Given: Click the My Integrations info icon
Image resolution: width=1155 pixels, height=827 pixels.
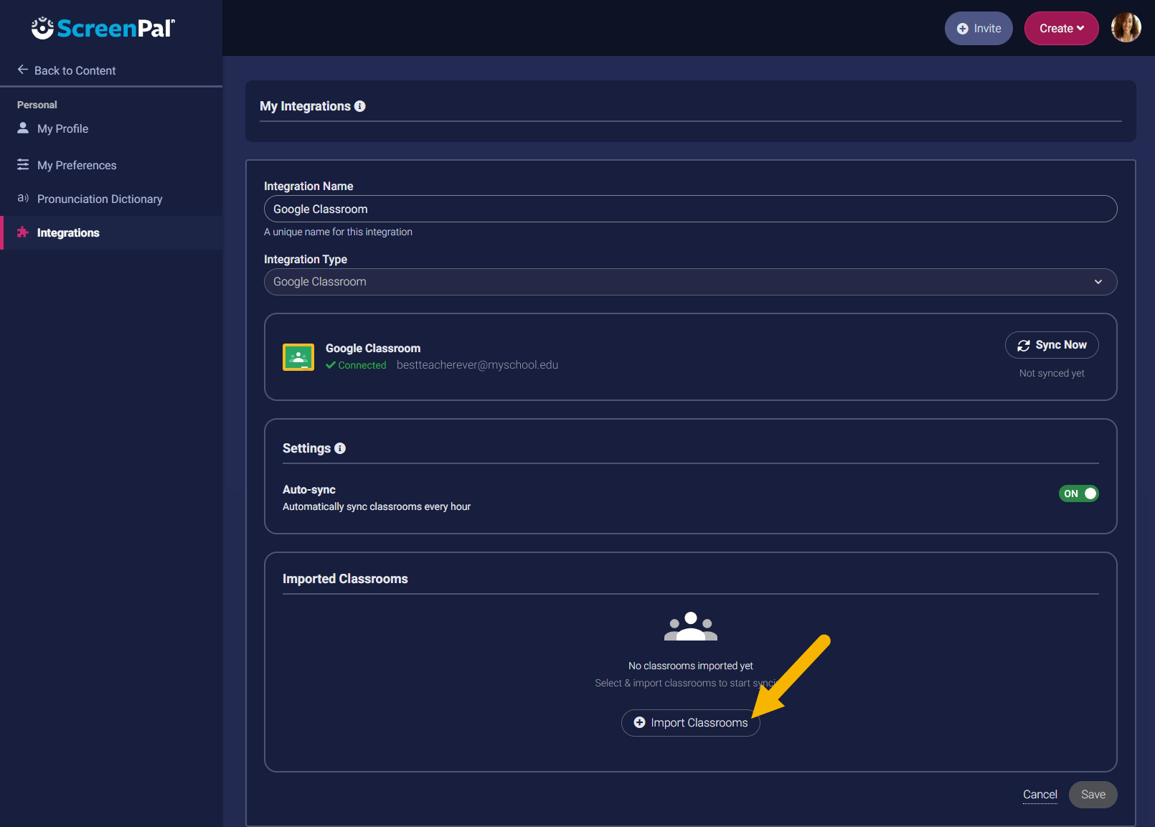Looking at the screenshot, I should click(x=360, y=106).
